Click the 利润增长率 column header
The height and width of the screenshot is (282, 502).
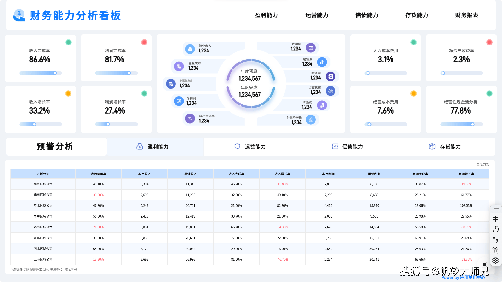point(466,174)
